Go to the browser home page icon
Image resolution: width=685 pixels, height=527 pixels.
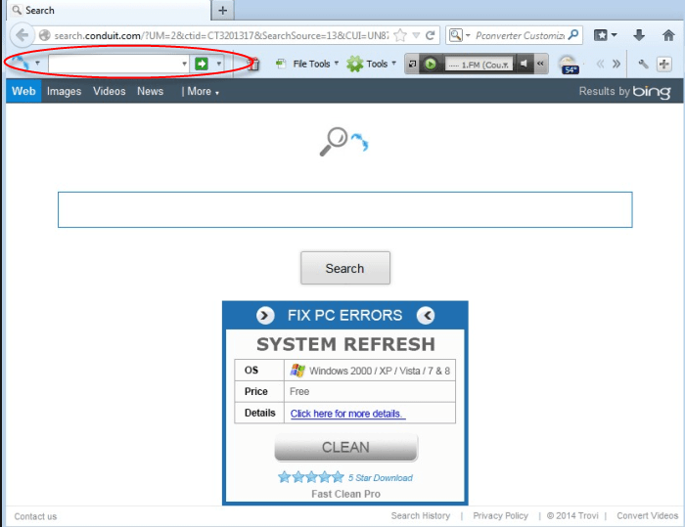pyautogui.click(x=668, y=35)
